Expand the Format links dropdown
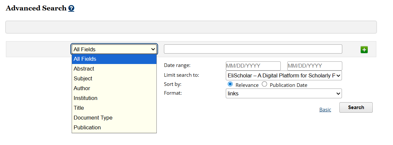Image resolution: width=393 pixels, height=145 pixels. (284, 94)
